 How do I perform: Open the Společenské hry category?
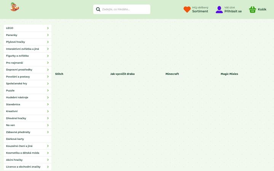click(x=27, y=84)
